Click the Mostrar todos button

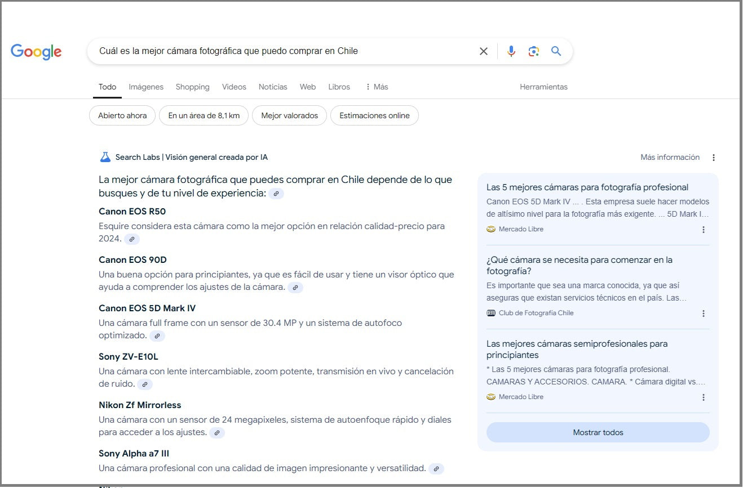click(598, 432)
